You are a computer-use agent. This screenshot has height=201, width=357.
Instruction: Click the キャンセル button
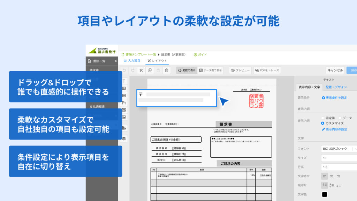pos(335,70)
